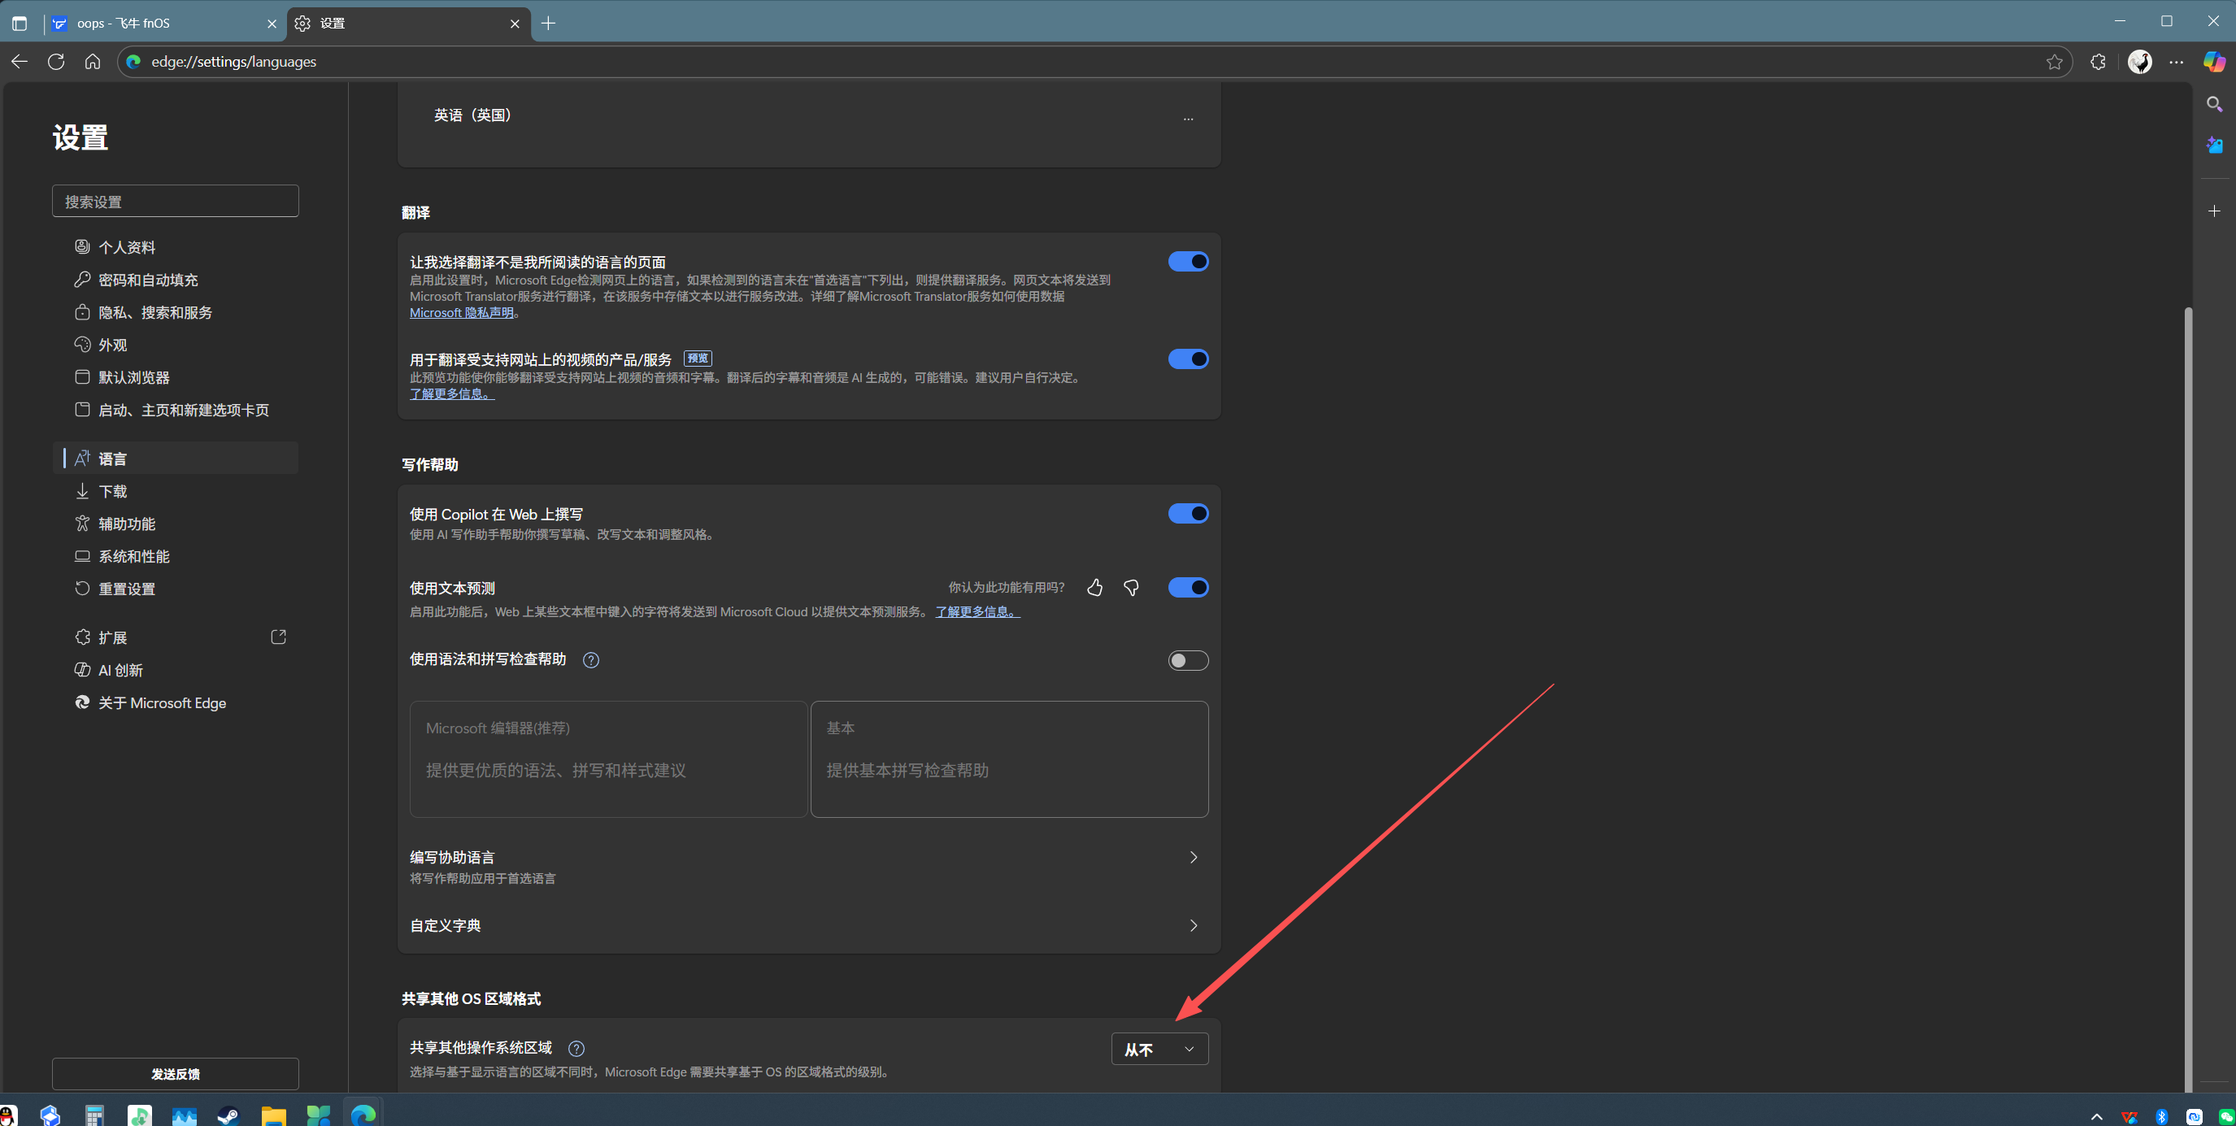Expand 编写协助语言 settings row

[1194, 858]
